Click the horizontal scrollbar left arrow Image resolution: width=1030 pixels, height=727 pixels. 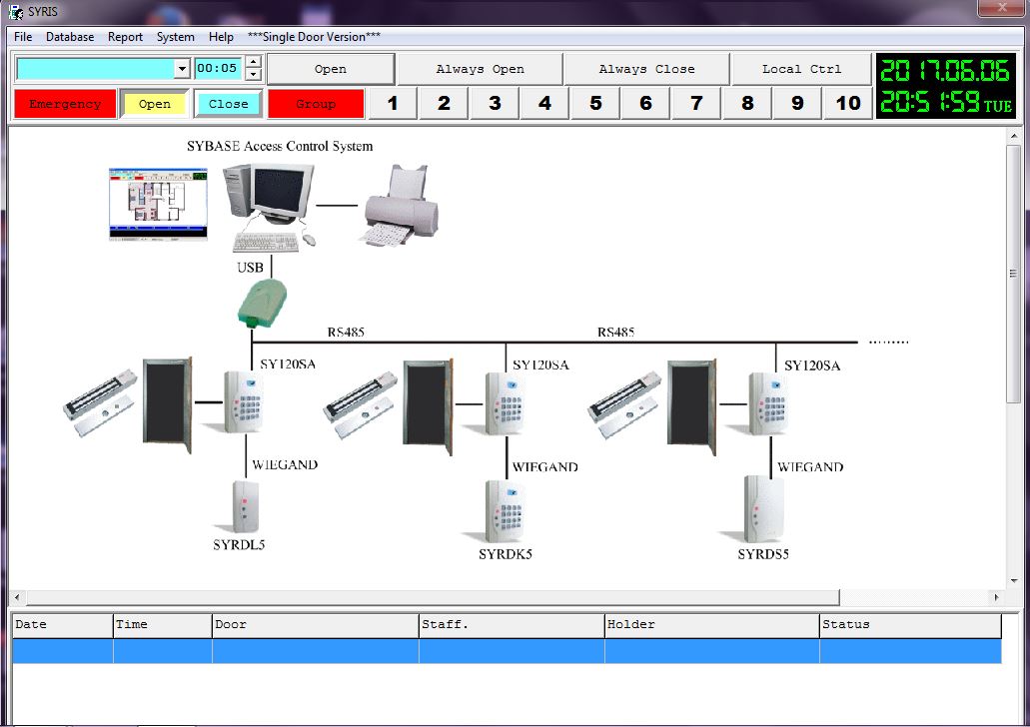pyautogui.click(x=17, y=597)
